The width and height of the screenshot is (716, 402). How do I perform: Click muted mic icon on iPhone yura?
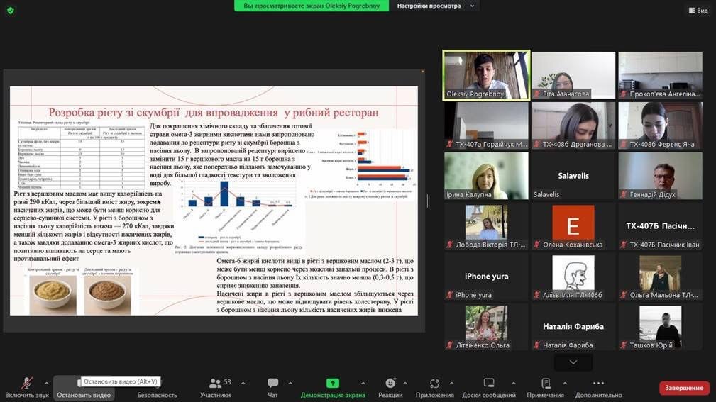[450, 295]
